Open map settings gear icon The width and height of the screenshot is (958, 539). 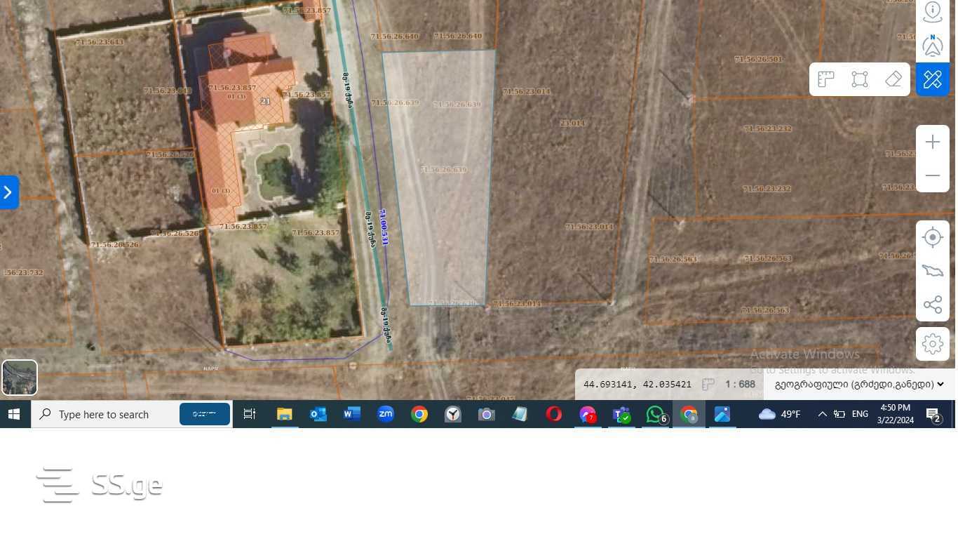pyautogui.click(x=932, y=344)
